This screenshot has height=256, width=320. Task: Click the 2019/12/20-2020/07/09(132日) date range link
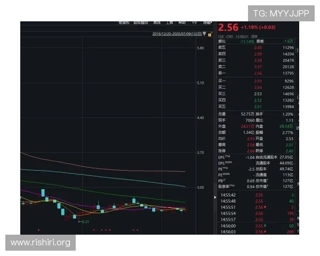tap(177, 34)
